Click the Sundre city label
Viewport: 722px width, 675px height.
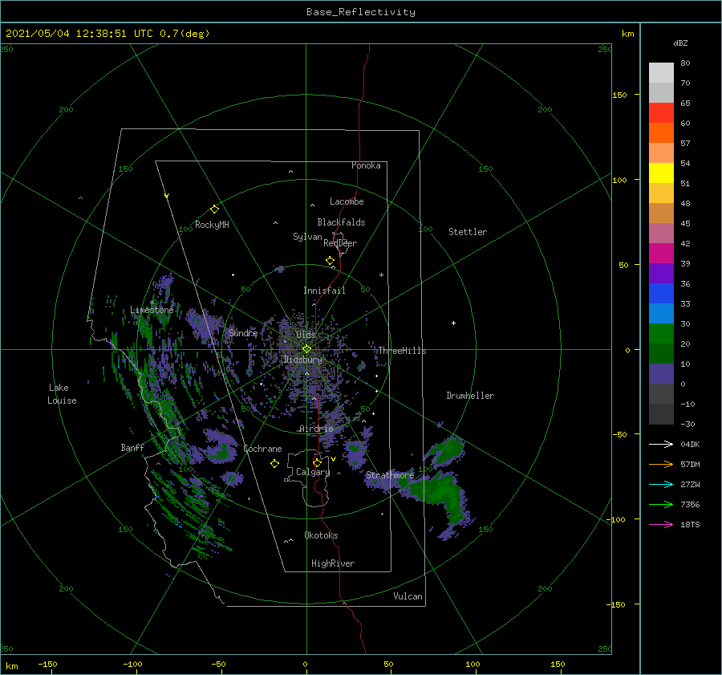click(243, 332)
